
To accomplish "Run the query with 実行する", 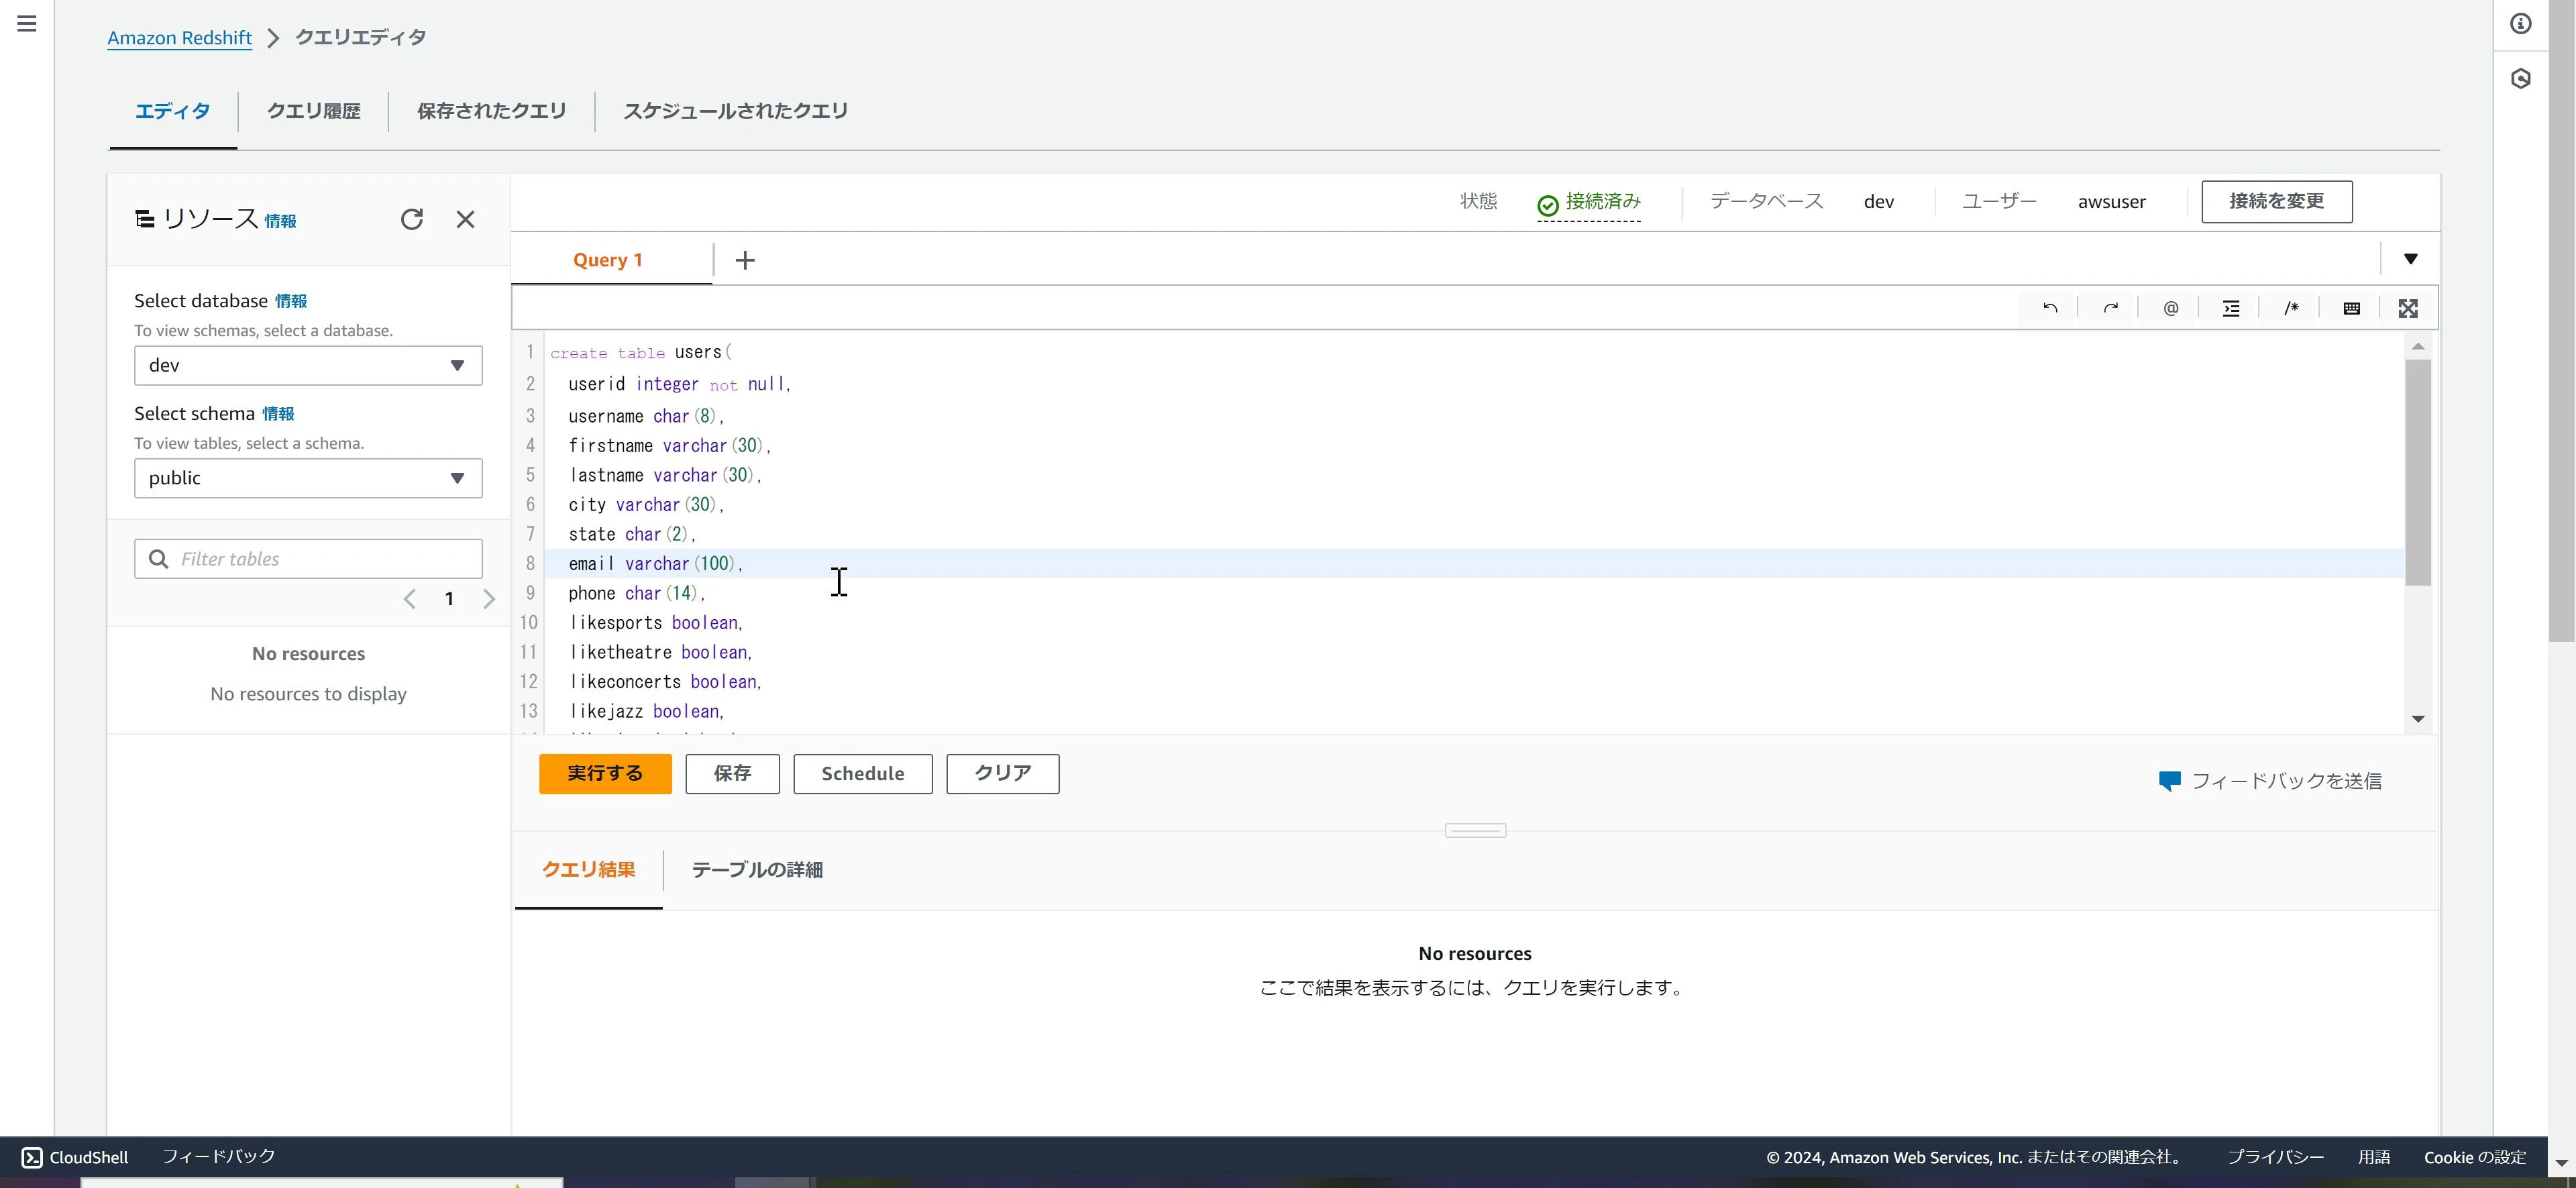I will (x=605, y=774).
